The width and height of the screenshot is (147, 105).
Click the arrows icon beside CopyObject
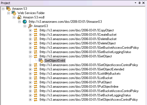pos(36,30)
